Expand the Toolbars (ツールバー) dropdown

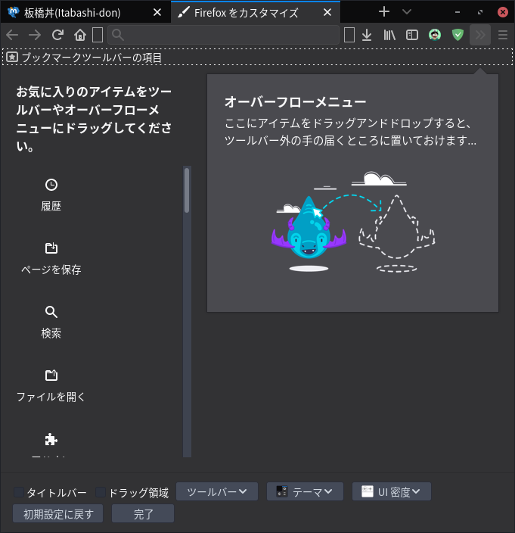[217, 492]
